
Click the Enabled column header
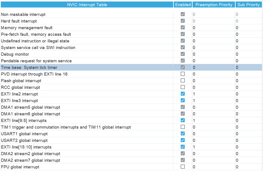(183, 5)
